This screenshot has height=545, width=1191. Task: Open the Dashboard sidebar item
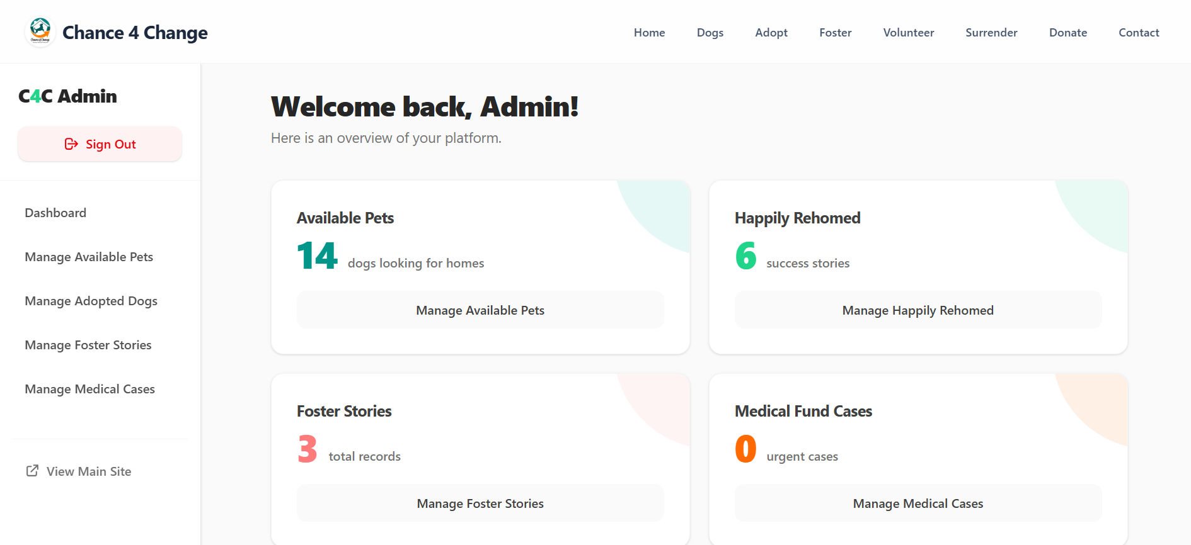(55, 213)
